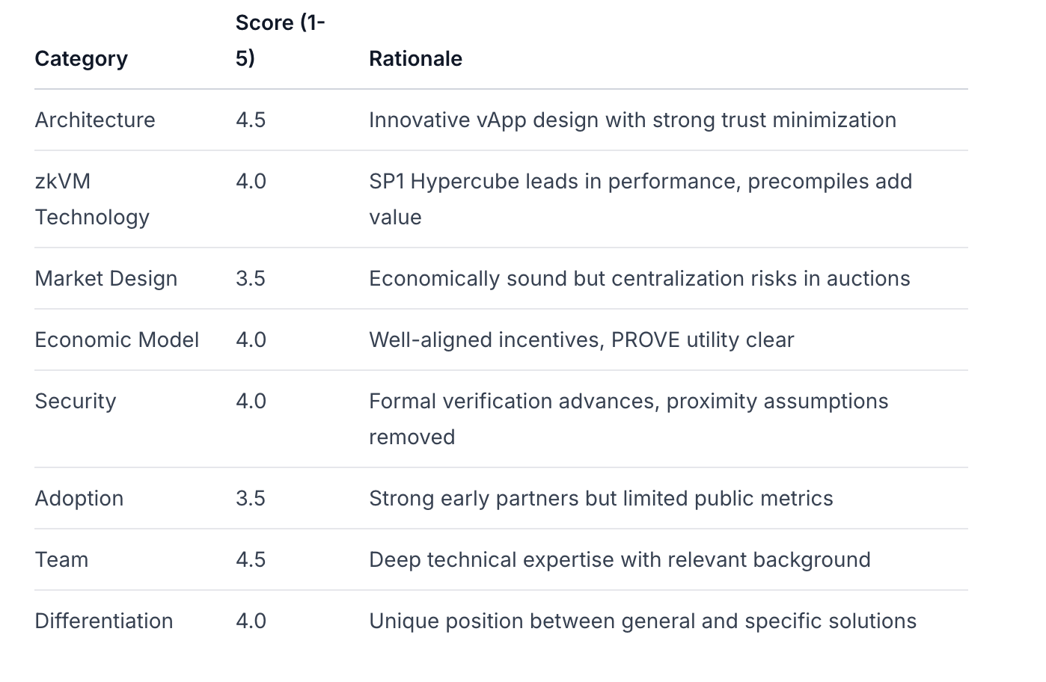Viewport: 1046px width, 682px height.
Task: Select the Security category cell
Action: coord(76,401)
